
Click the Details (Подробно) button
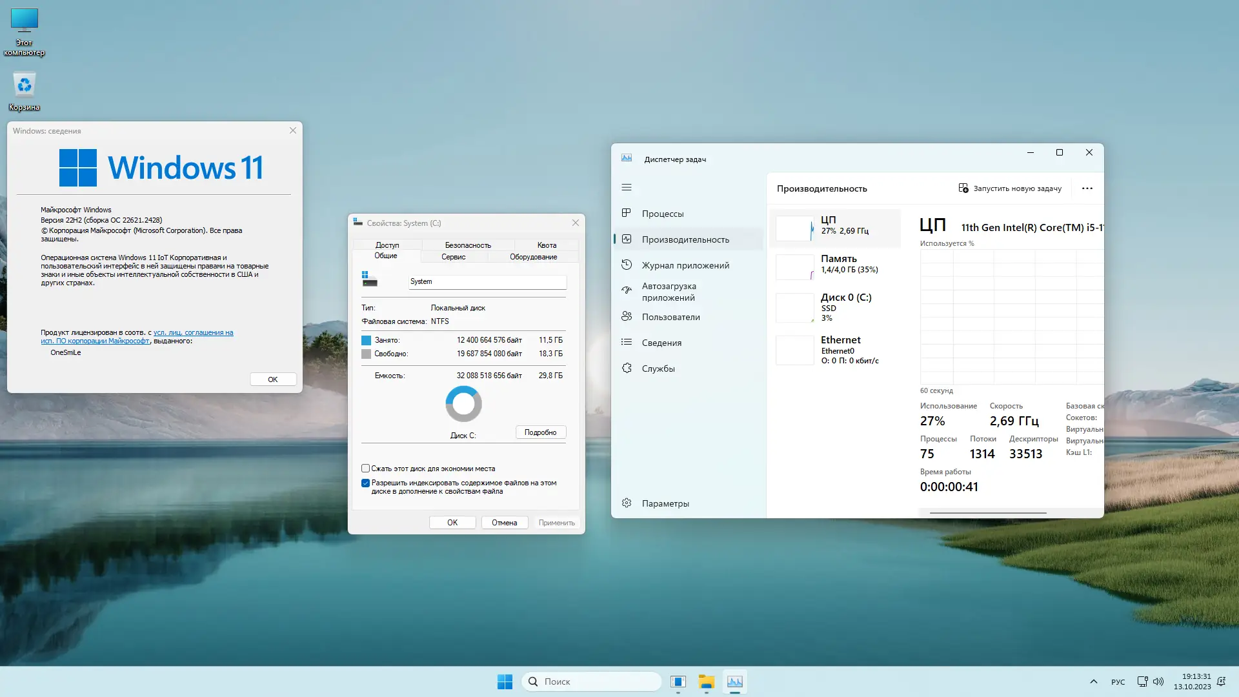pyautogui.click(x=540, y=432)
